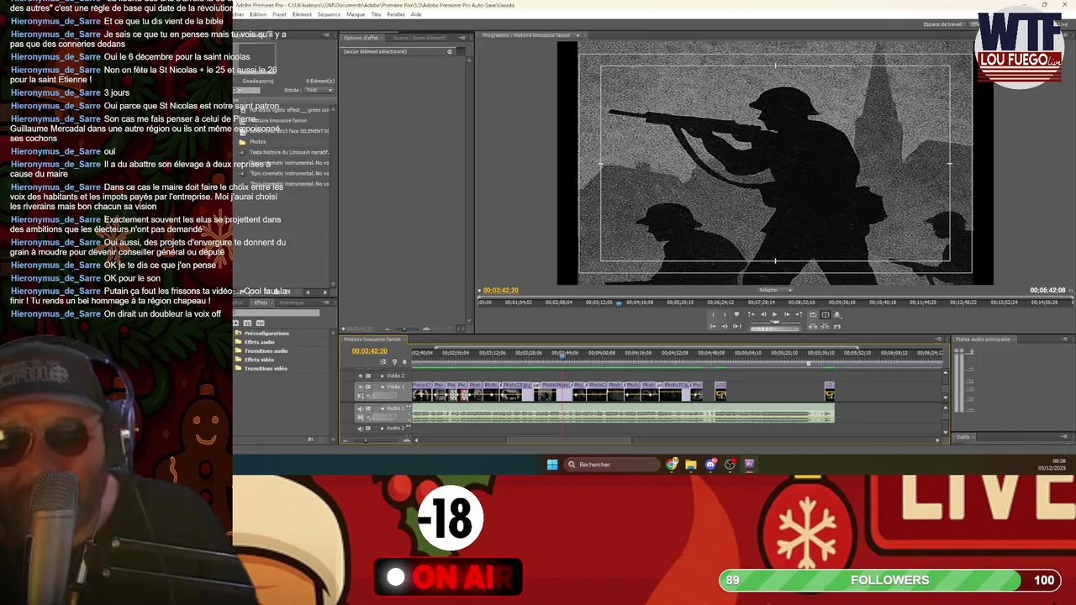
Task: Open the Entrée Tout dropdown in Project panel
Action: 317,90
